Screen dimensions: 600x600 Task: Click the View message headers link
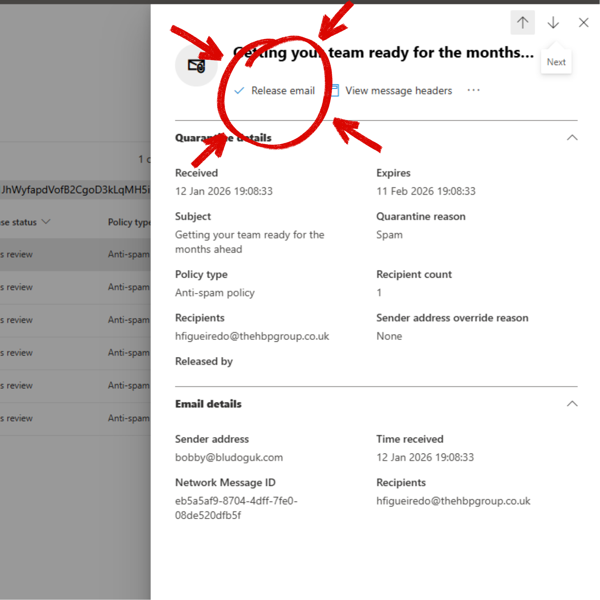(x=398, y=90)
